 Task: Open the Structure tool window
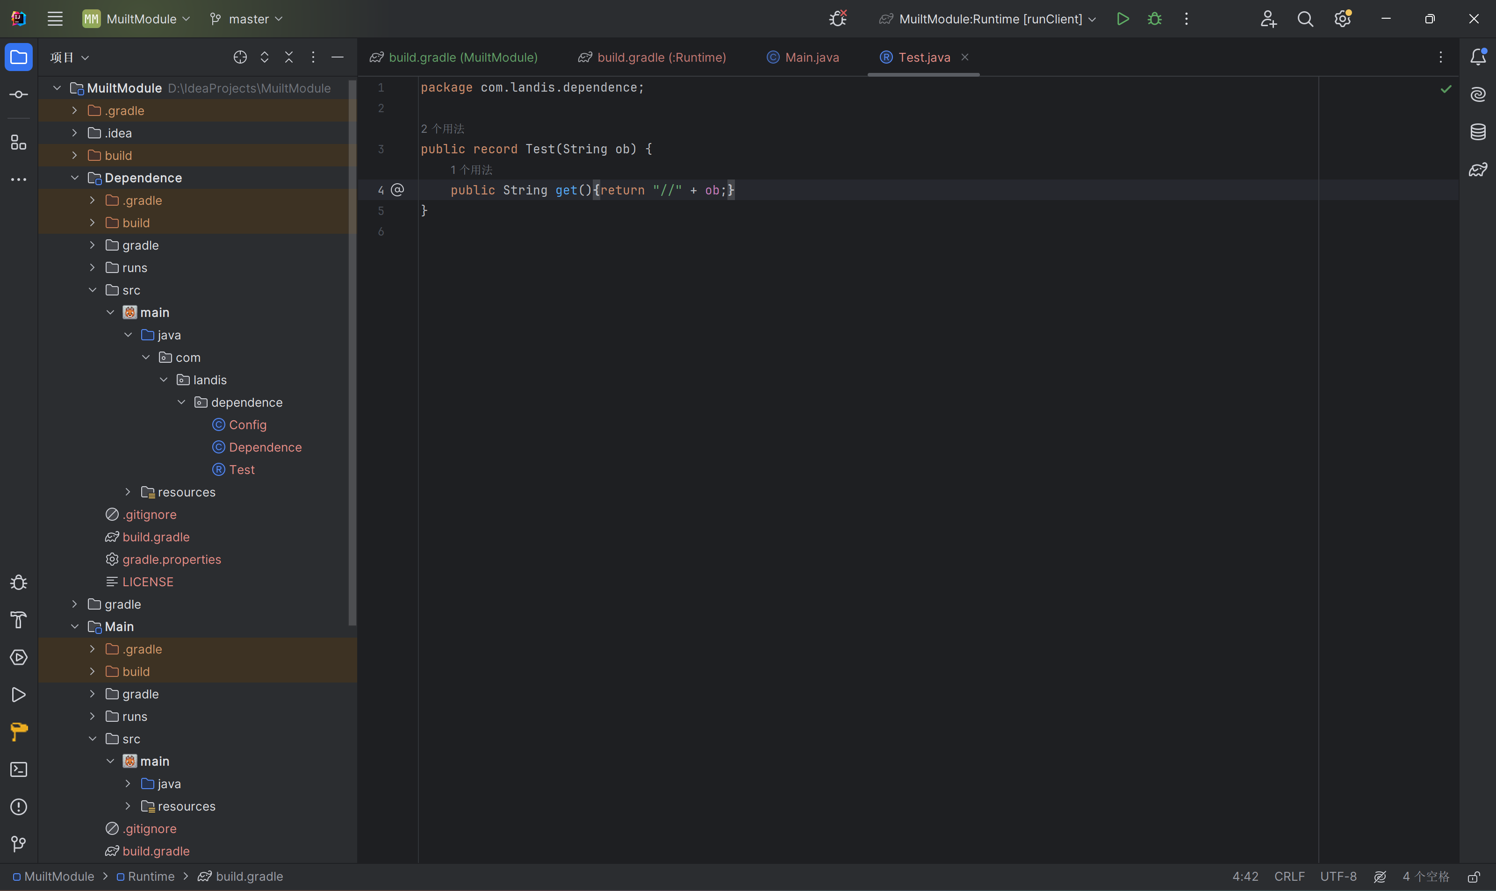click(x=19, y=142)
